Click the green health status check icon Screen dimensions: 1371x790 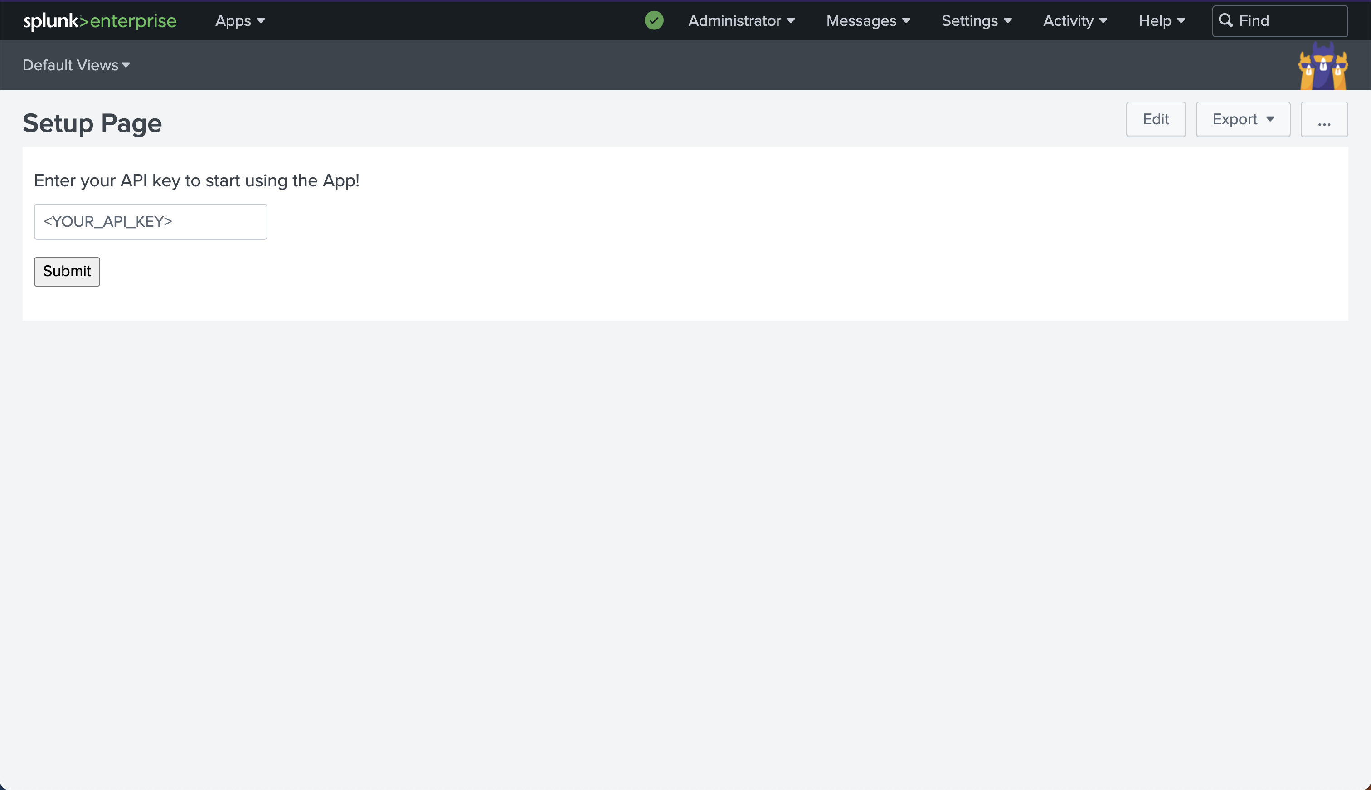click(654, 20)
